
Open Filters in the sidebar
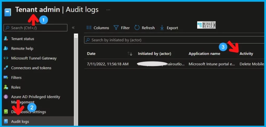pos(16,77)
